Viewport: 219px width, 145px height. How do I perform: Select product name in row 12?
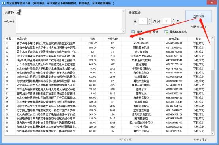point(47,48)
